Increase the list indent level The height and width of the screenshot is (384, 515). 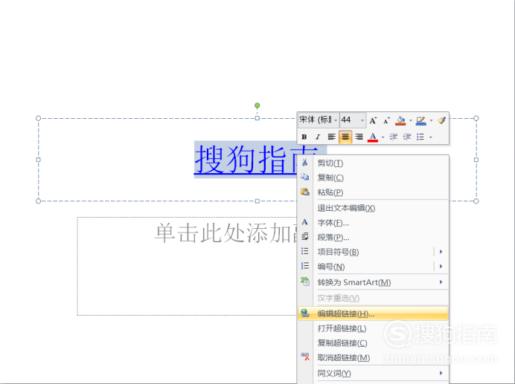[407, 137]
